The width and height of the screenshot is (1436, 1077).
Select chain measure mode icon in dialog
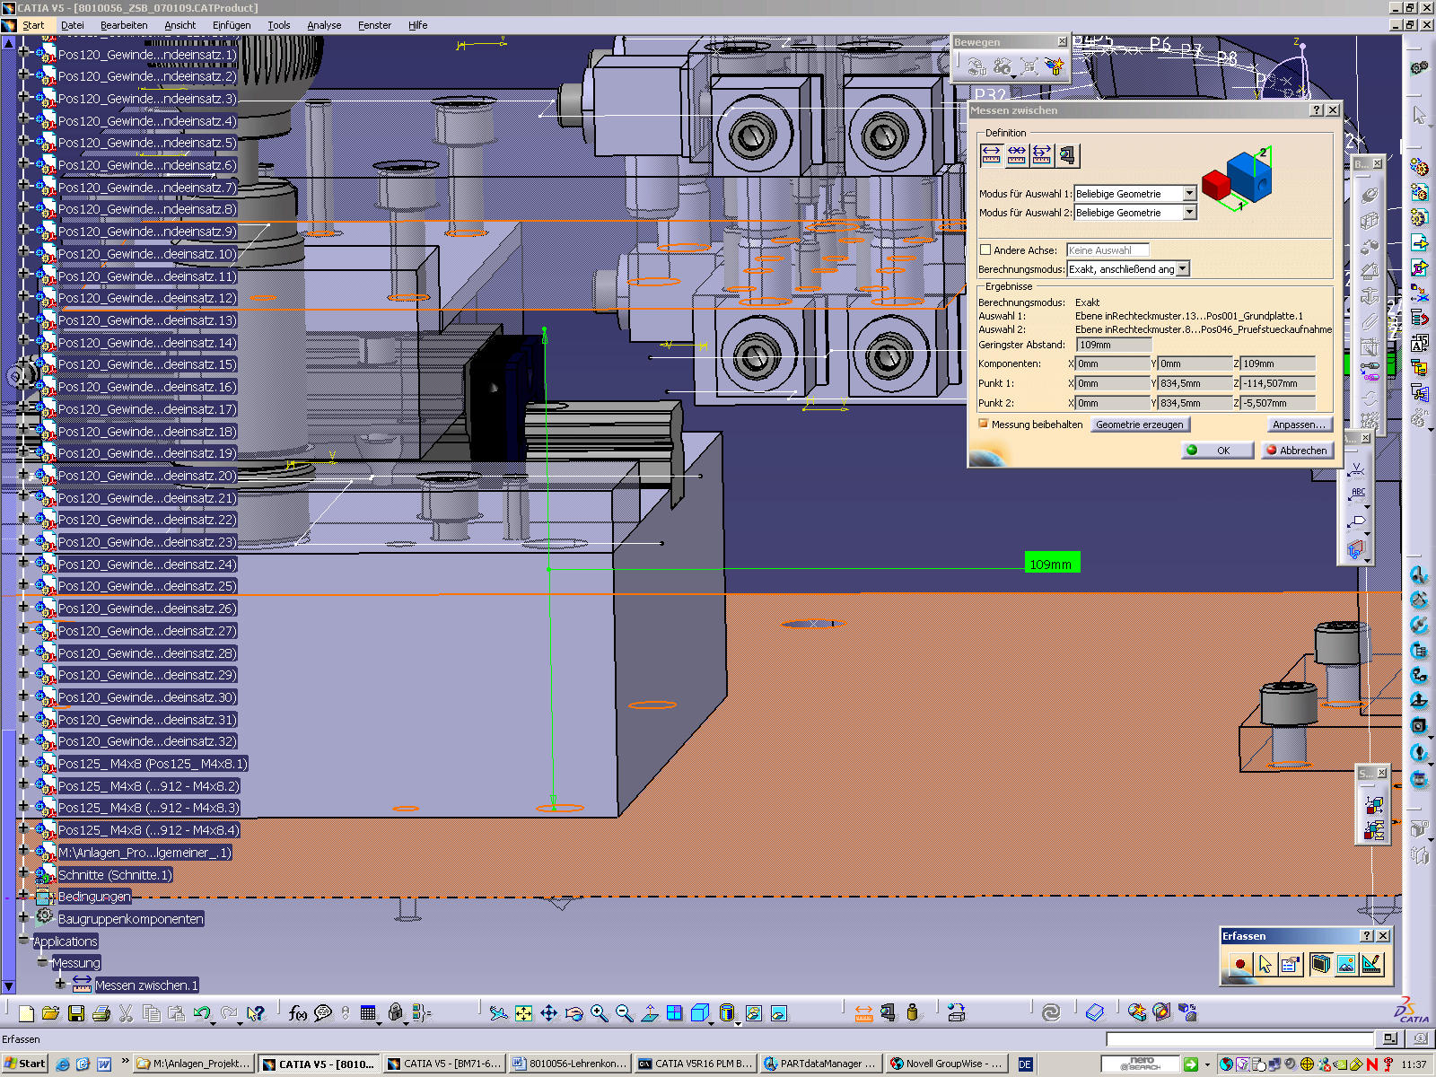pyautogui.click(x=1016, y=155)
